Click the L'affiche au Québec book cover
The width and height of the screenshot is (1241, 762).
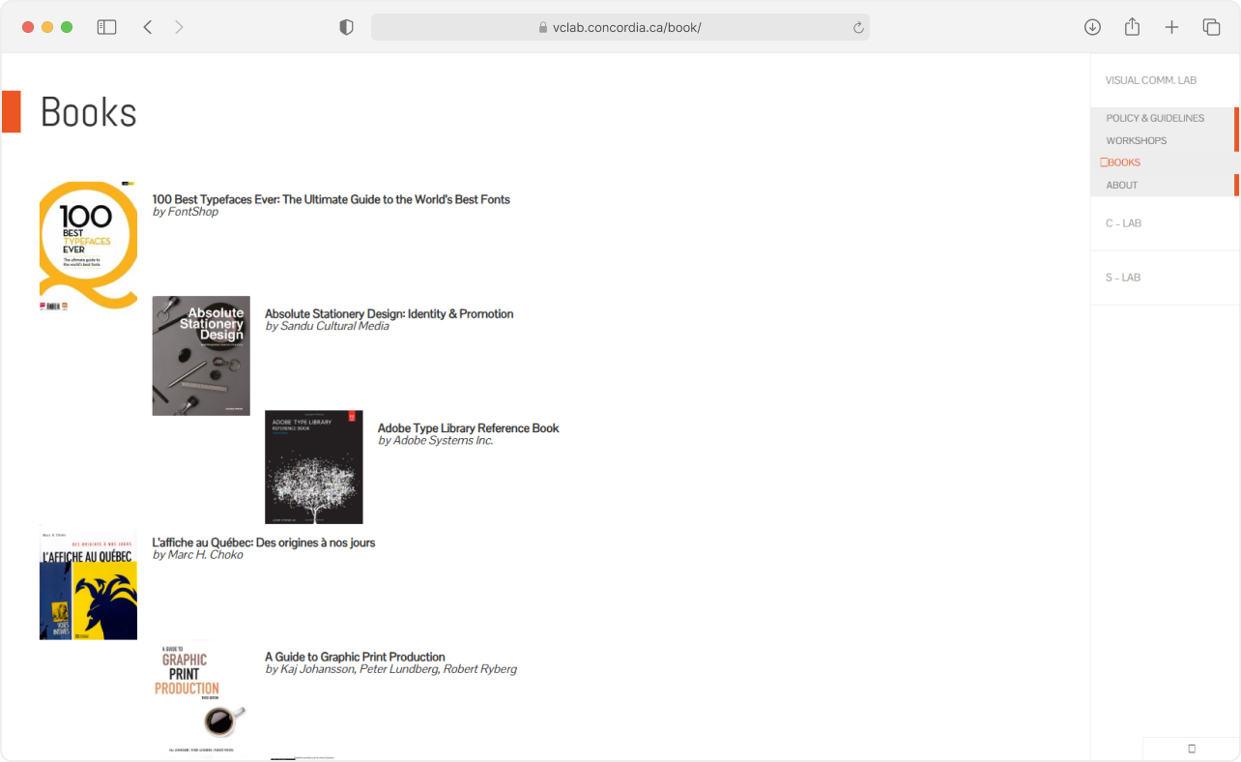pyautogui.click(x=88, y=582)
